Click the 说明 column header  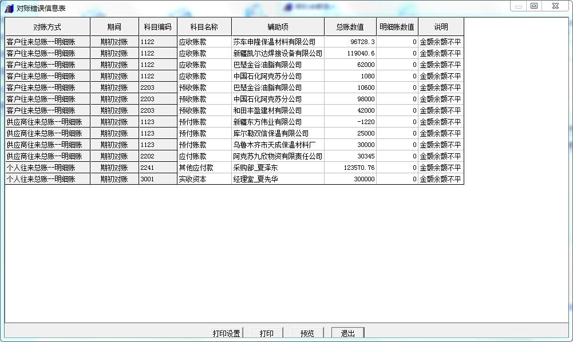441,27
